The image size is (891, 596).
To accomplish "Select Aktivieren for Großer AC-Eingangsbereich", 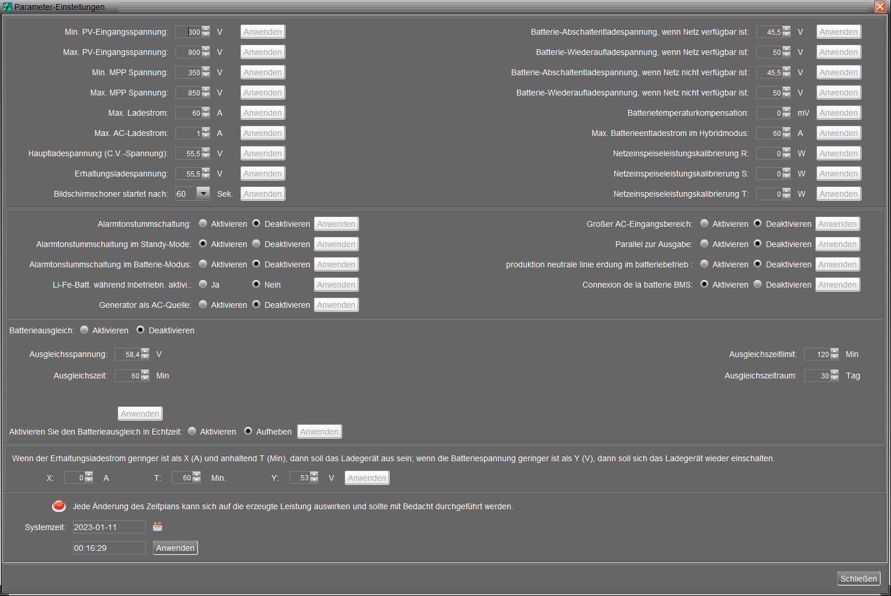I will 704,223.
